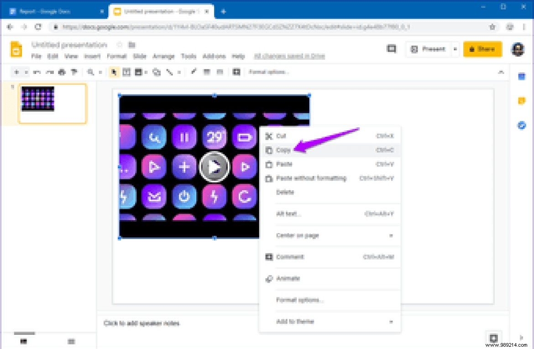
Task: Open Google Keep from the right sidebar
Action: tap(522, 99)
